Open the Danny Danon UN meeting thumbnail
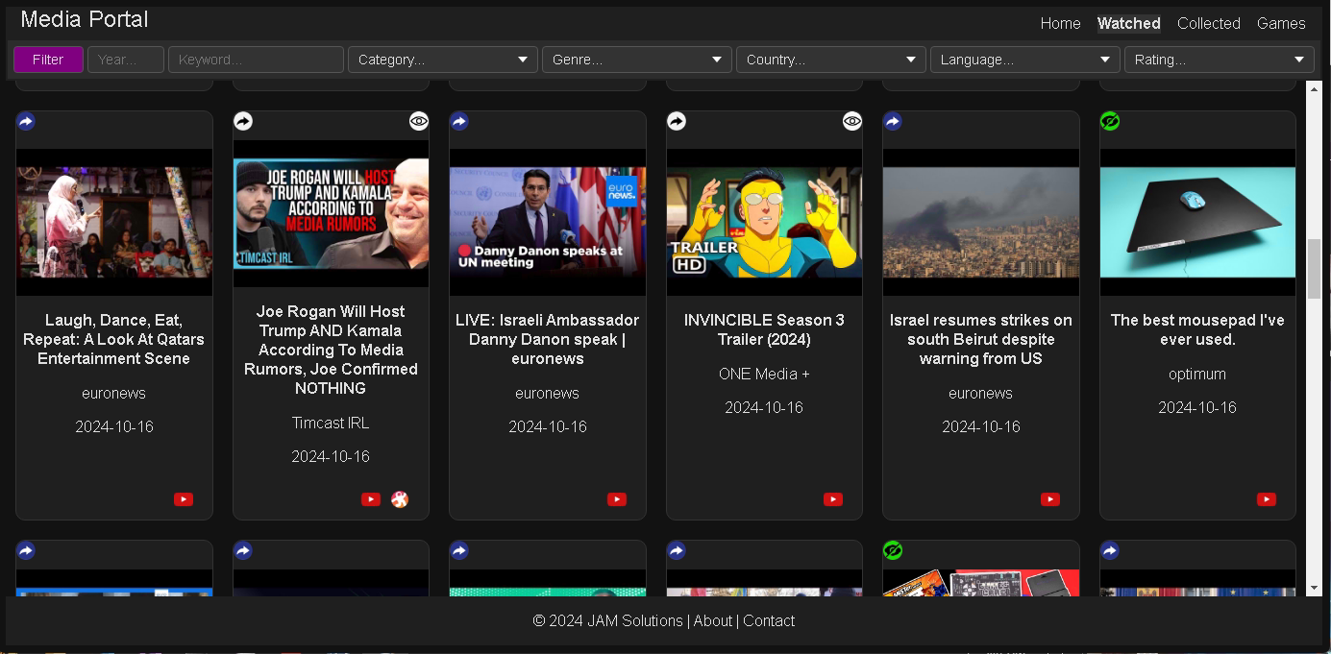This screenshot has width=1331, height=654. [x=548, y=222]
